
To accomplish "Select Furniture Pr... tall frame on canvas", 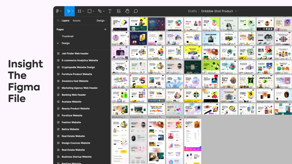I will point(156,141).
